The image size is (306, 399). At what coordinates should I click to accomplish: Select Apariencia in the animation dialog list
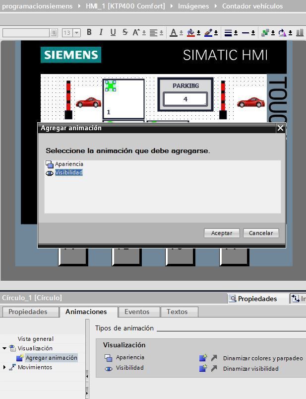point(69,164)
